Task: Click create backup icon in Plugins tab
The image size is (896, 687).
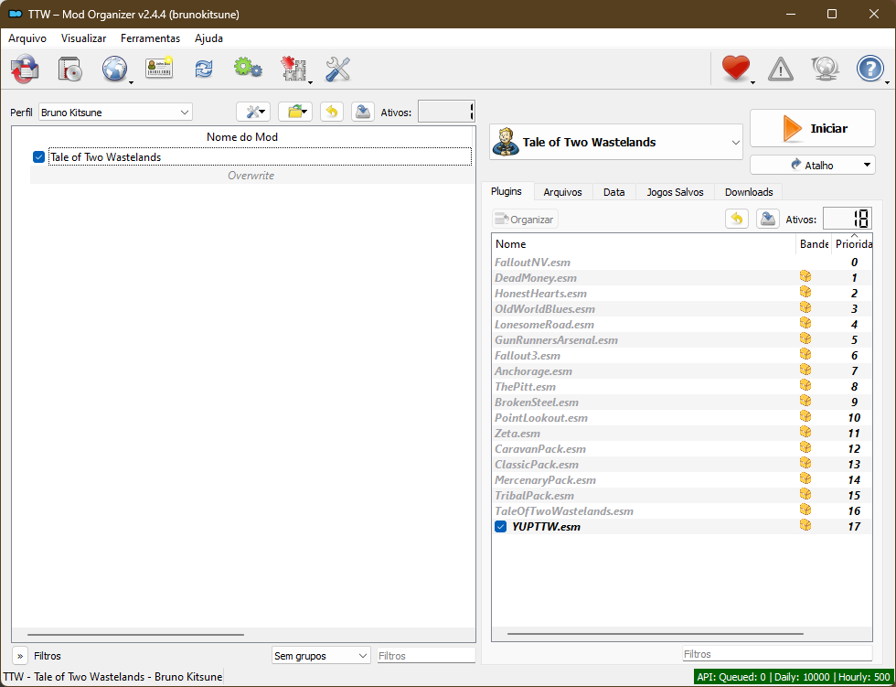Action: click(768, 219)
